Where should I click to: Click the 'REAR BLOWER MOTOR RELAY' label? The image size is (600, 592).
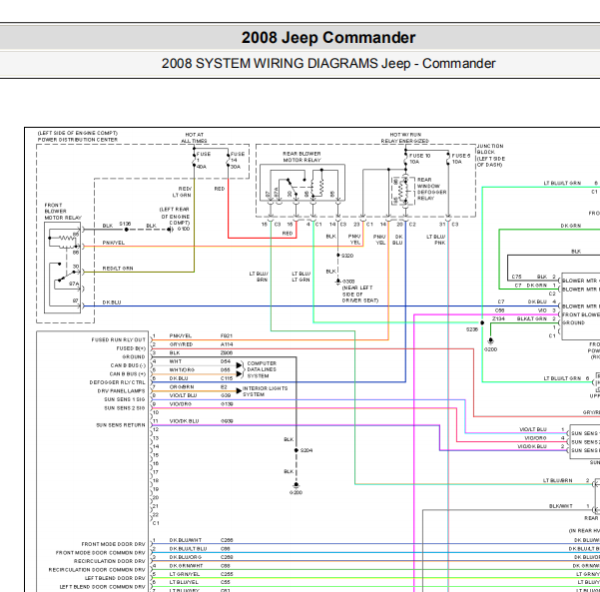click(301, 157)
